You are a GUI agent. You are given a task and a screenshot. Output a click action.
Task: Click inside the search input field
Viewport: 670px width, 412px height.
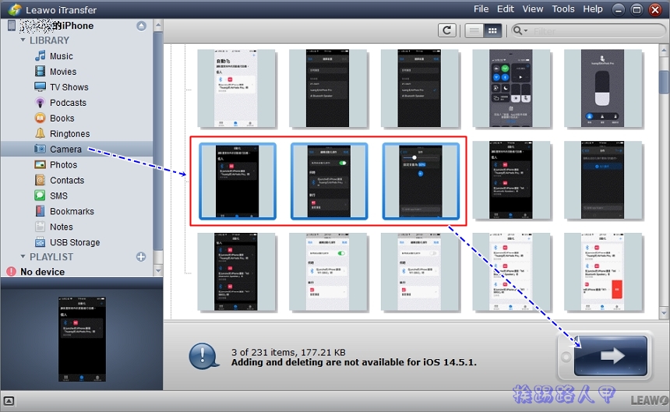pyautogui.click(x=592, y=30)
